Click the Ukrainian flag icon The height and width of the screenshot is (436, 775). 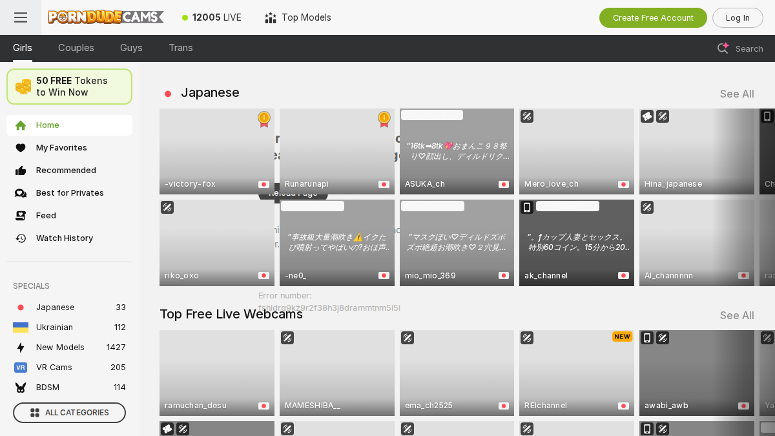[x=21, y=327]
